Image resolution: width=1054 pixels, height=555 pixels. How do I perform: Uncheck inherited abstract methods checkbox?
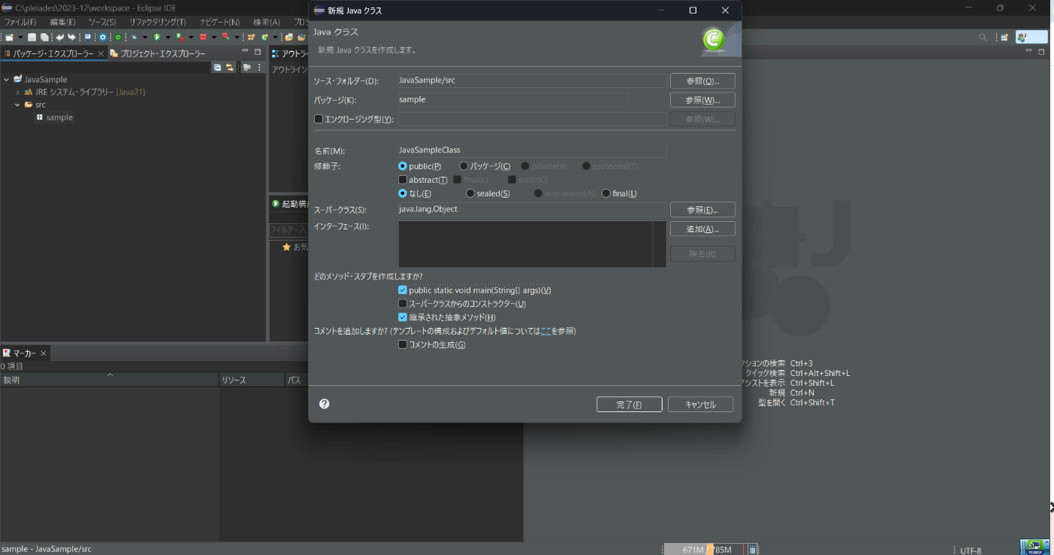(403, 317)
